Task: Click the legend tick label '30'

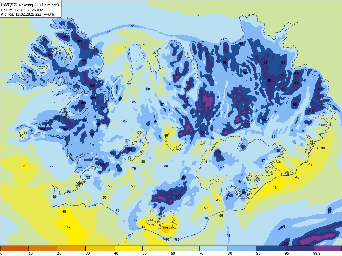Action: 88,253
